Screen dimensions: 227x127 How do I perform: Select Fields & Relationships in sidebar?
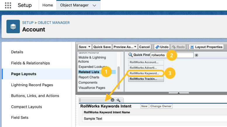point(30,63)
